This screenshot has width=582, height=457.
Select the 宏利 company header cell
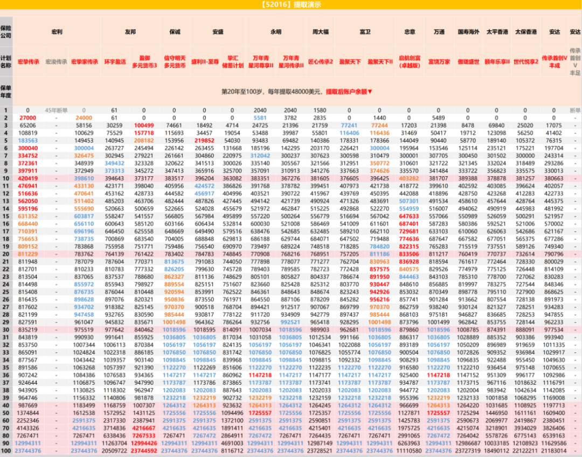[57, 32]
